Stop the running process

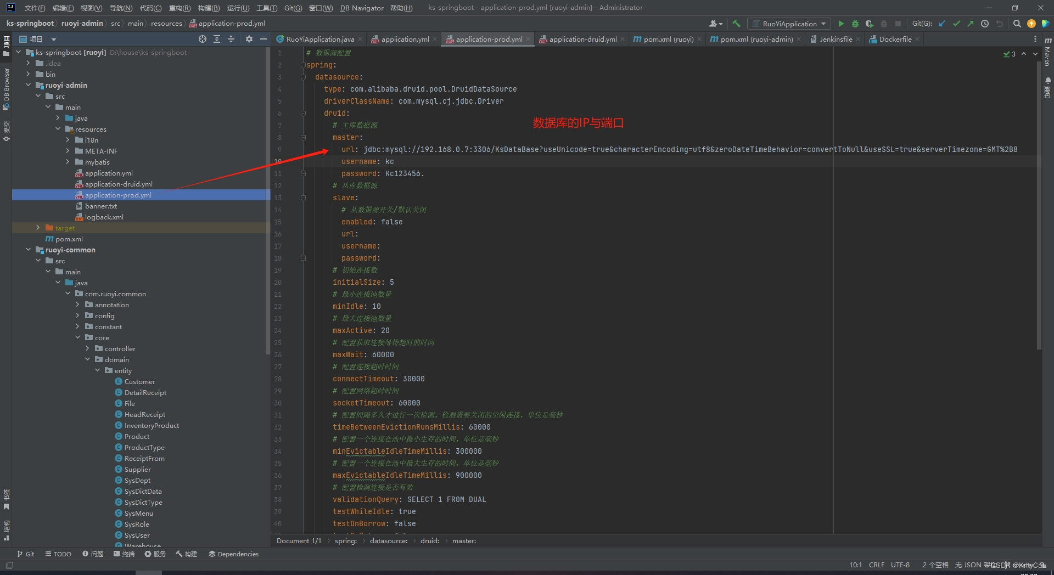point(898,24)
